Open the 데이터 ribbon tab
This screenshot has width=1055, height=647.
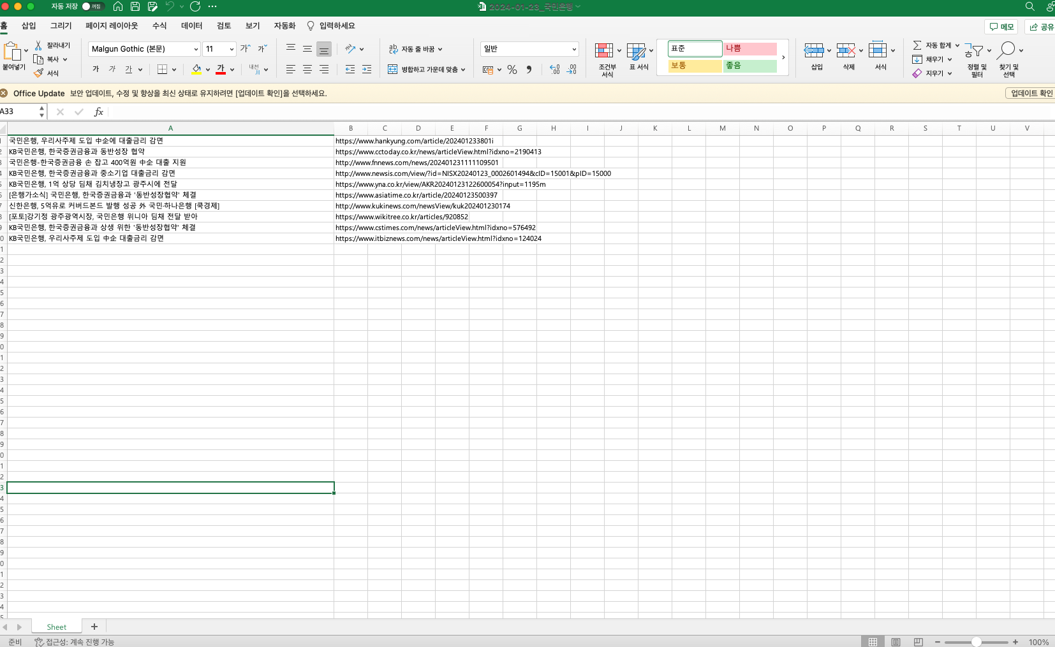coord(191,25)
